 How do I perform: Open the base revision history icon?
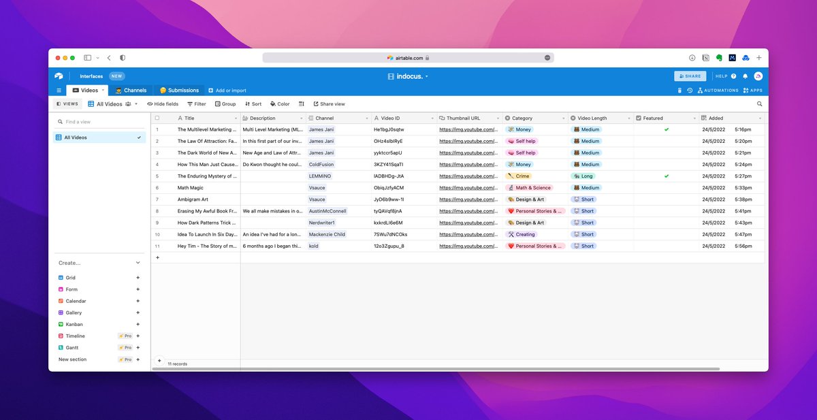click(x=690, y=90)
